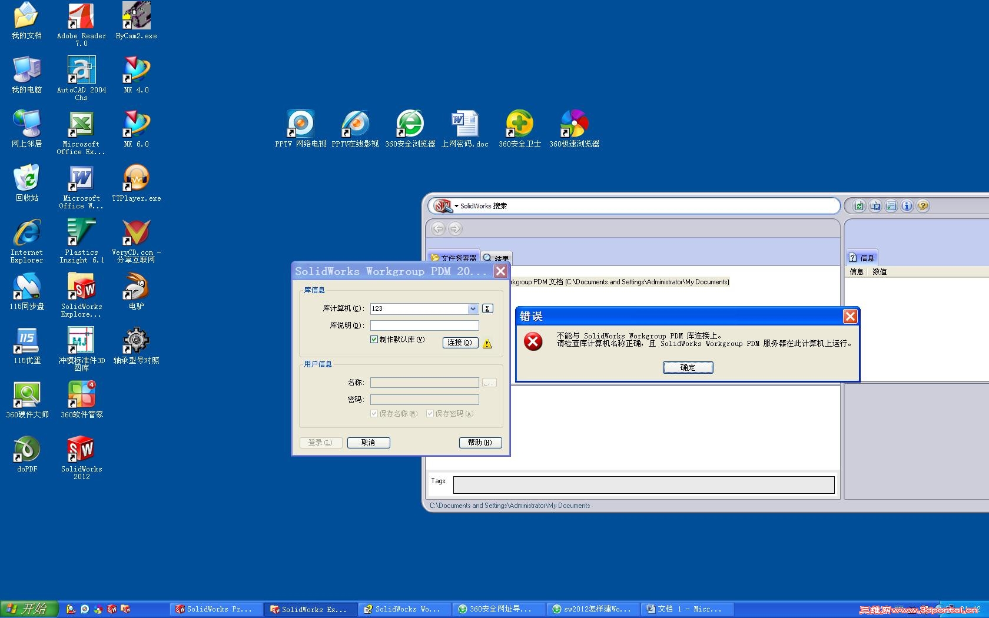Switch to the 文件探索器 tab
This screenshot has width=989, height=618.
(453, 258)
